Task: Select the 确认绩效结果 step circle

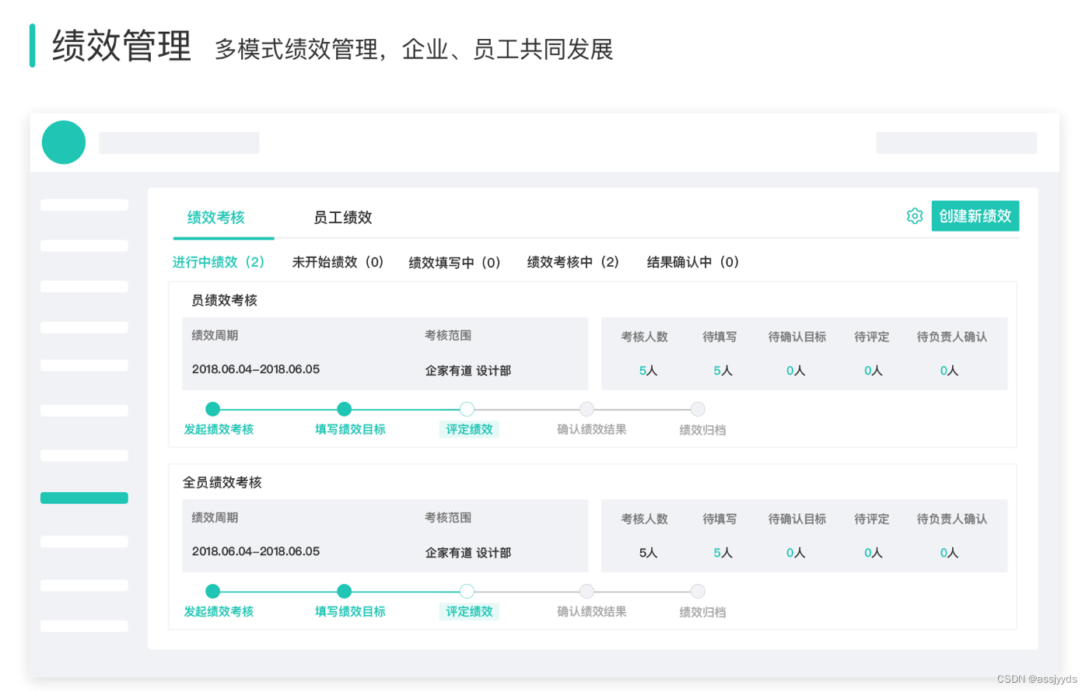Action: [587, 409]
